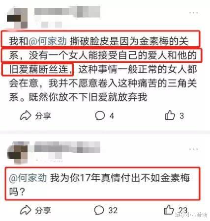Tap the second poster's blurred avatar
The image size is (210, 221).
click(17, 153)
